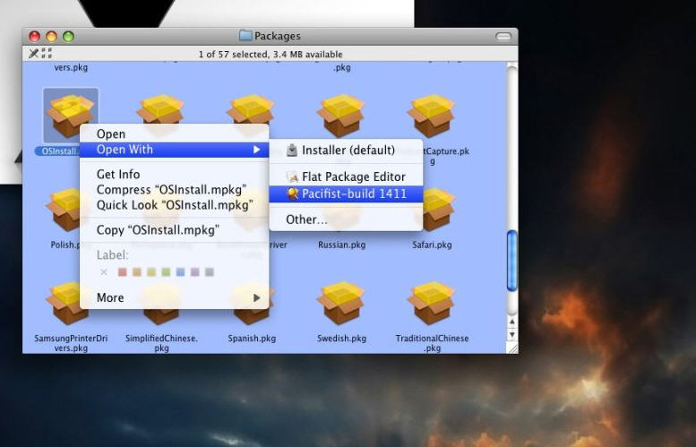This screenshot has width=696, height=447.
Task: Click the Russian.pkg file name
Action: tap(342, 245)
